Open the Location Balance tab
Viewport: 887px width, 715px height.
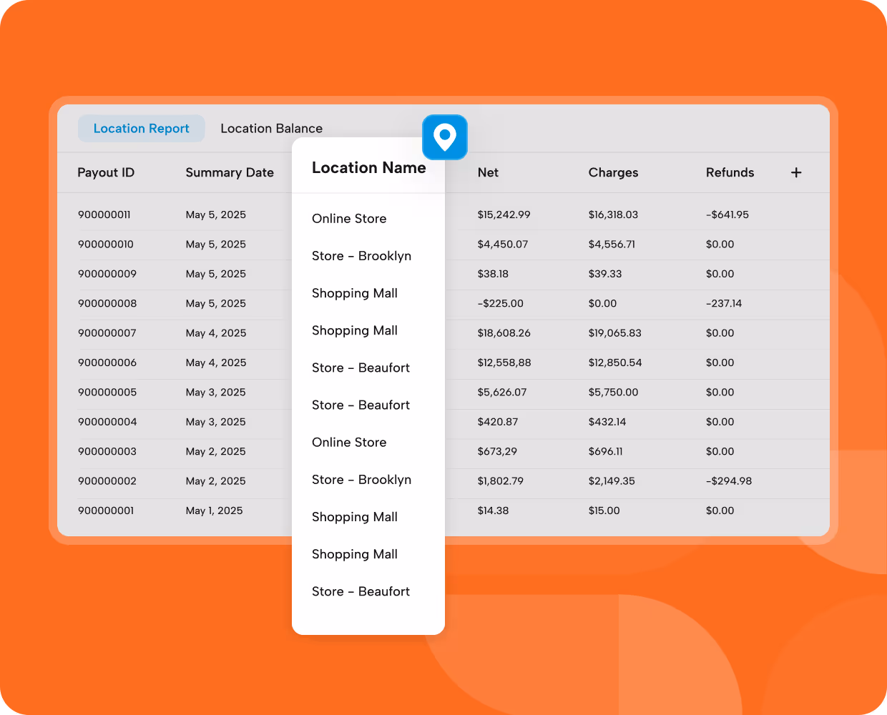pyautogui.click(x=271, y=129)
